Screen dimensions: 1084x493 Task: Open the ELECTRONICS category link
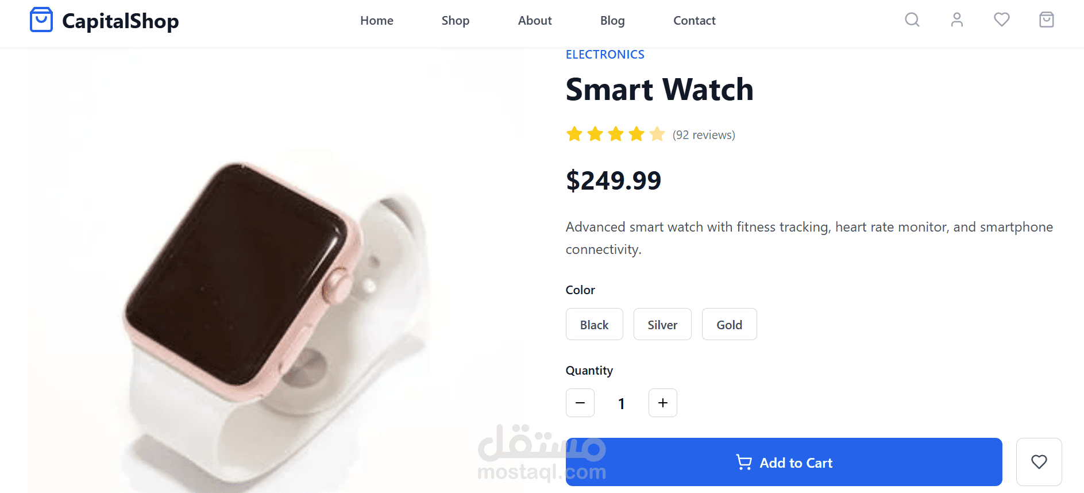pyautogui.click(x=605, y=55)
